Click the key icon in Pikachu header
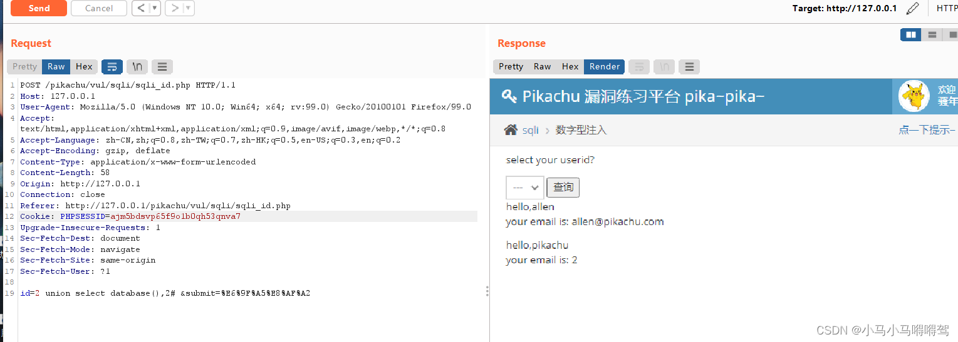Image resolution: width=958 pixels, height=342 pixels. [509, 96]
